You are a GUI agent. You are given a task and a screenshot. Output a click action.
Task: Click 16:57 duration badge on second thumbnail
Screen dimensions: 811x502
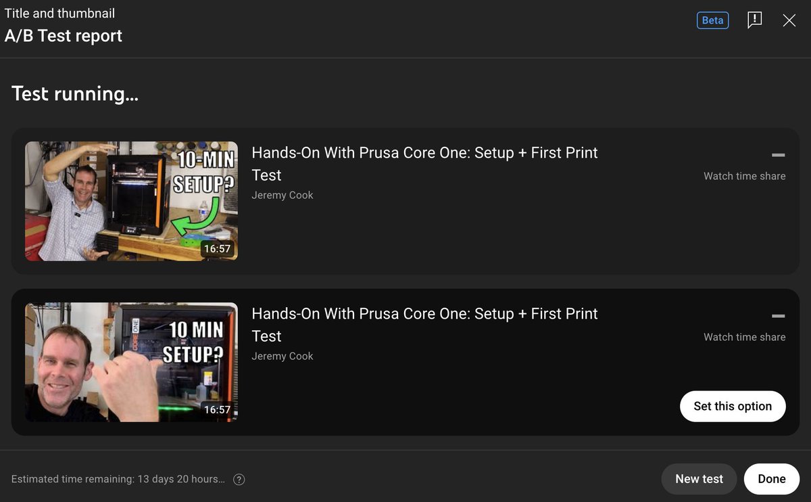click(217, 409)
